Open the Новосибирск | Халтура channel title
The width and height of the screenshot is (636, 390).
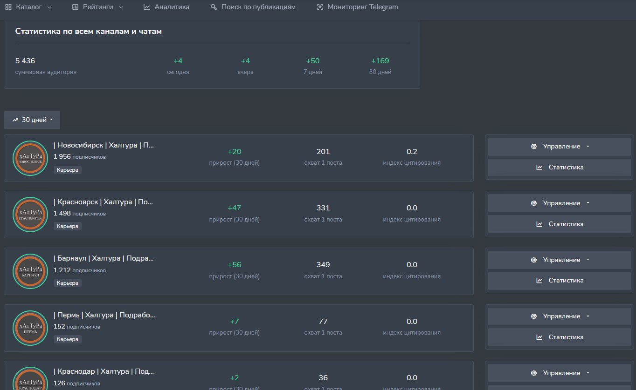[x=104, y=146]
